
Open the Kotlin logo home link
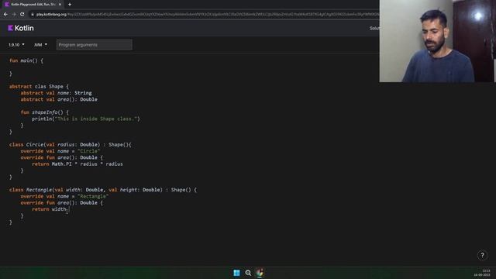[x=21, y=28]
